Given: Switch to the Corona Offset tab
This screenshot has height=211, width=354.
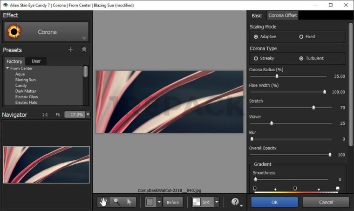Looking at the screenshot, I should point(282,15).
